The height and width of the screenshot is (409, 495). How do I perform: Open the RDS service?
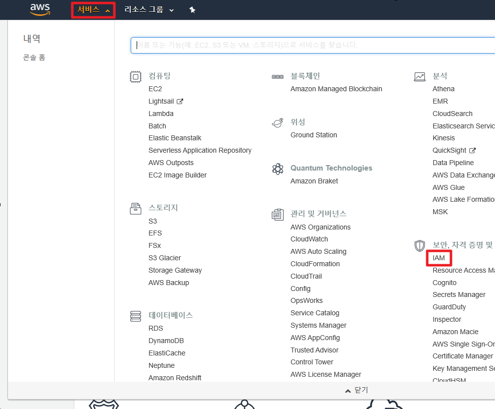click(155, 328)
